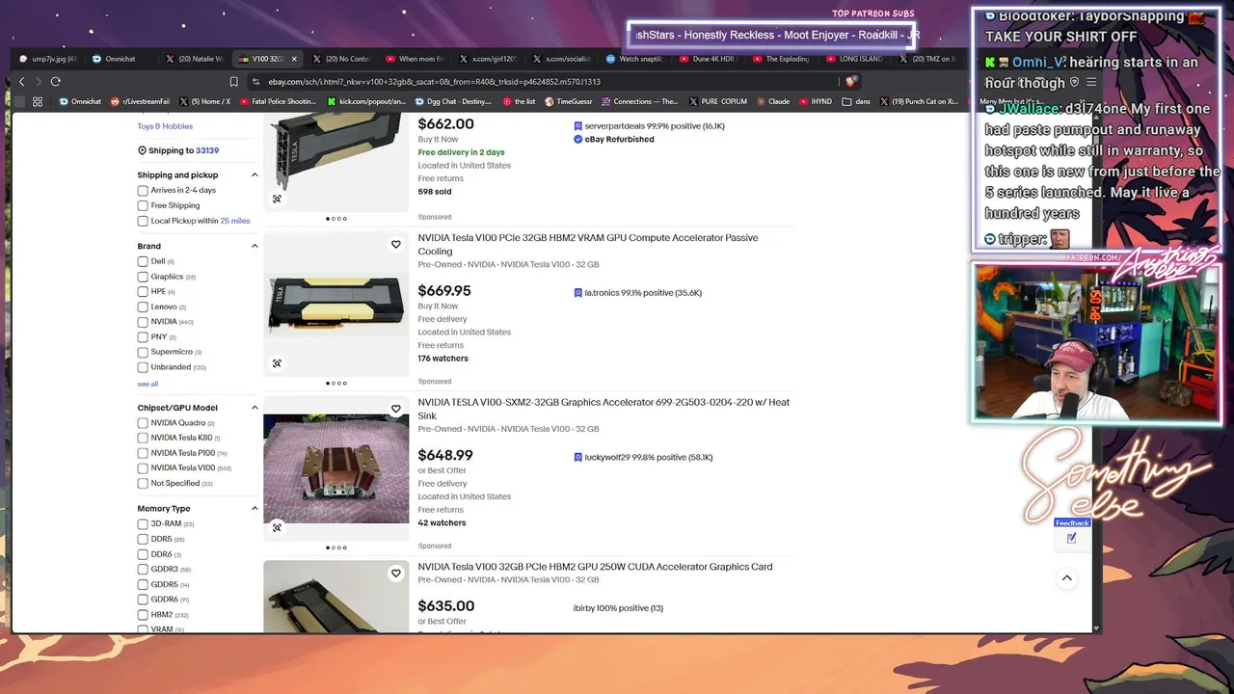Select the last image dot under the heat sink photo
This screenshot has height=694, width=1234.
[x=345, y=548]
